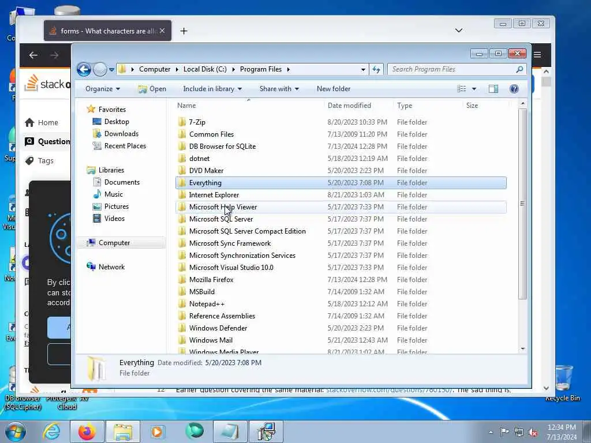The width and height of the screenshot is (591, 443).
Task: Select the Mozilla Firefox folder icon
Action: [182, 280]
